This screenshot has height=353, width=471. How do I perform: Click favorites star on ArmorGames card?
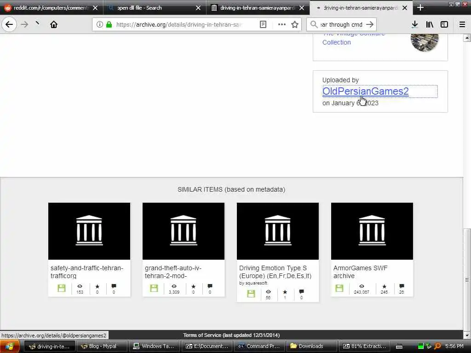pyautogui.click(x=384, y=286)
